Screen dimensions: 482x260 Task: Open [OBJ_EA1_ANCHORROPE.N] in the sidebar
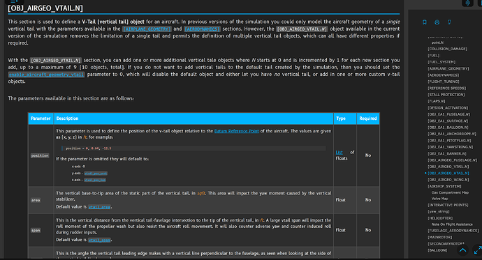coord(452,134)
